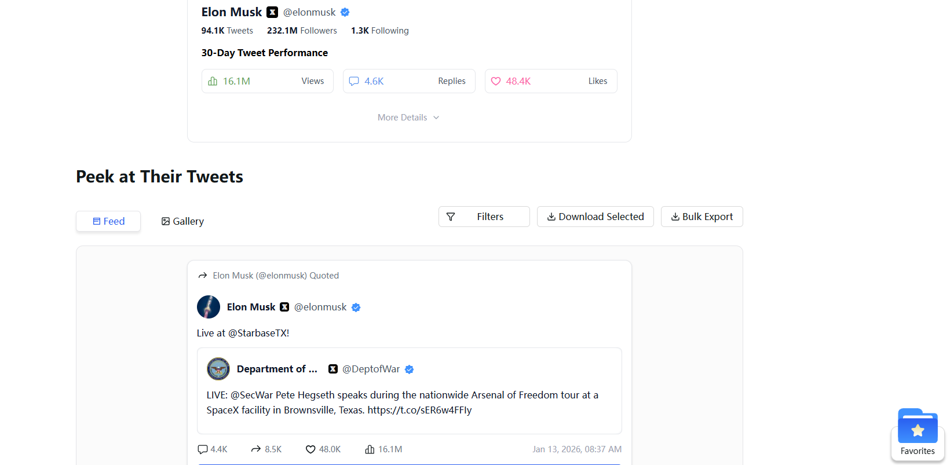Click the retweet icon showing 8.5K

255,449
